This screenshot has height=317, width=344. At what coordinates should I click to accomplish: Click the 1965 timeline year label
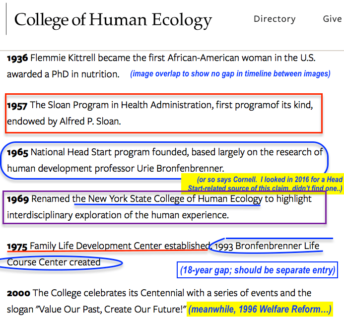[x=17, y=152]
